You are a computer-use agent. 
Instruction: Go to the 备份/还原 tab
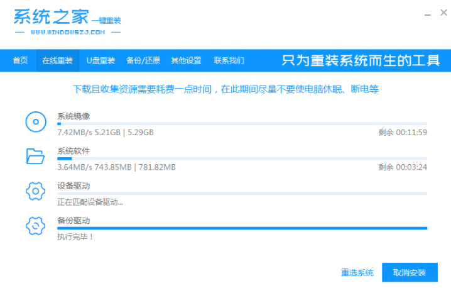[x=143, y=61]
